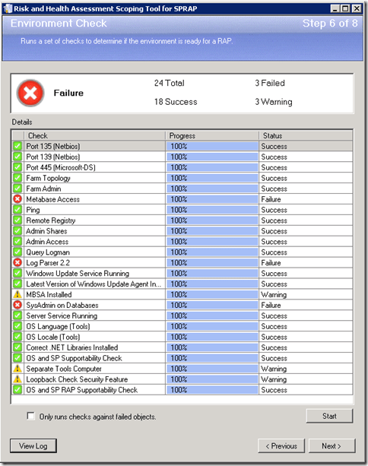The image size is (368, 466).
Task: Click the progress bar for MBSA Installed
Action: tap(212, 294)
